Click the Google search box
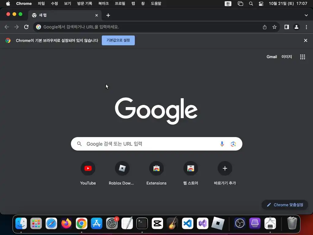Screen dimensions: 313x235 [x=156, y=144]
